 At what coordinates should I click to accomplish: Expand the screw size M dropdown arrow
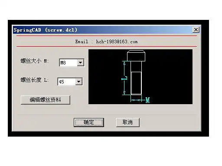[81, 63]
